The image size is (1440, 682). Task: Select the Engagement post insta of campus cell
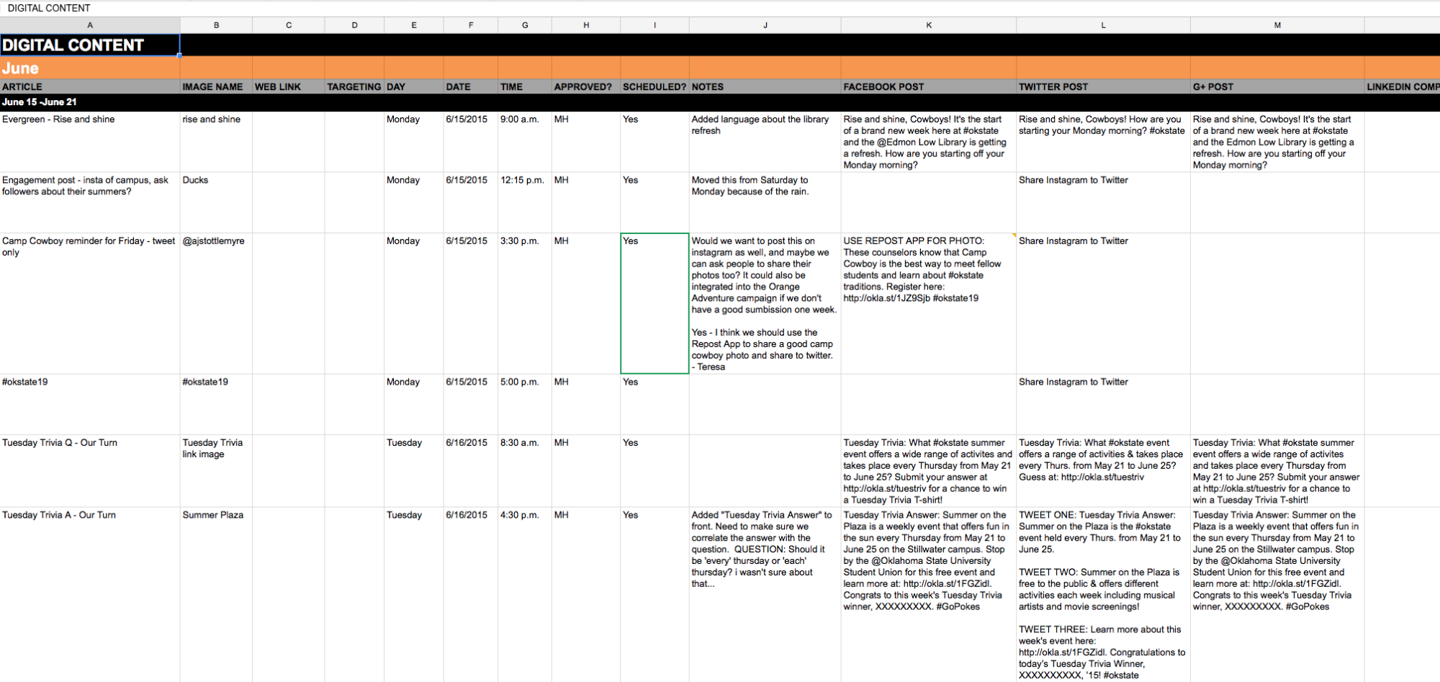90,202
